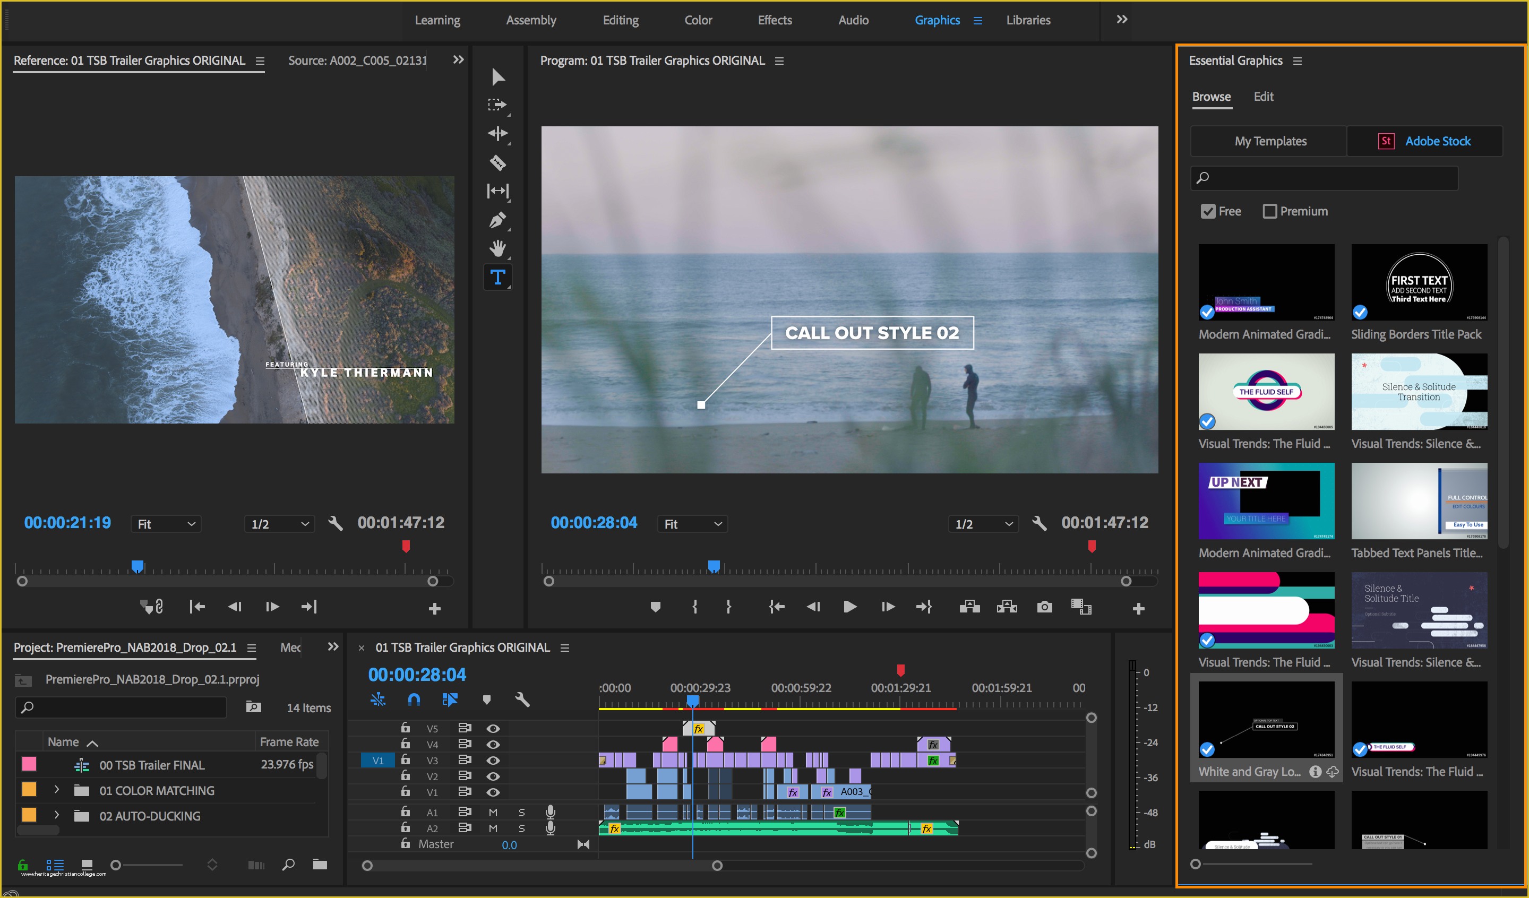Image resolution: width=1529 pixels, height=898 pixels.
Task: Open the Graphics workspace tab
Action: click(x=935, y=20)
